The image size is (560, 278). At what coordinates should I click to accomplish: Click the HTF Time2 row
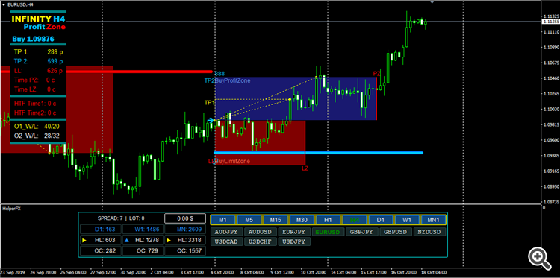(x=35, y=113)
